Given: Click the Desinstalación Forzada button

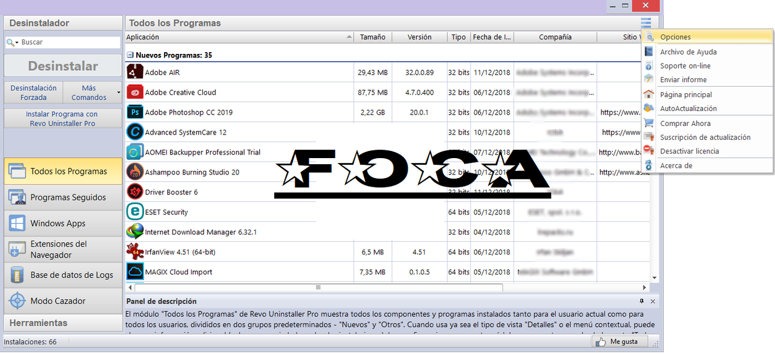Looking at the screenshot, I should click(34, 93).
